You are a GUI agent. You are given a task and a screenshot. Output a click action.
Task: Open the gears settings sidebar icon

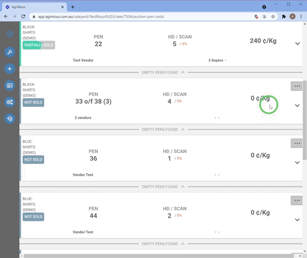[x=10, y=102]
